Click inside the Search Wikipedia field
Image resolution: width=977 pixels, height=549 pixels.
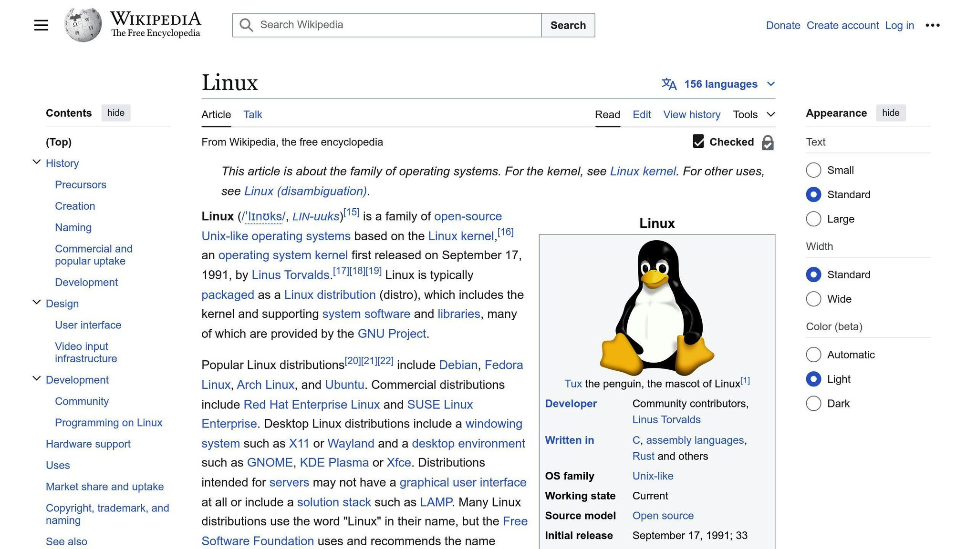[x=386, y=25]
